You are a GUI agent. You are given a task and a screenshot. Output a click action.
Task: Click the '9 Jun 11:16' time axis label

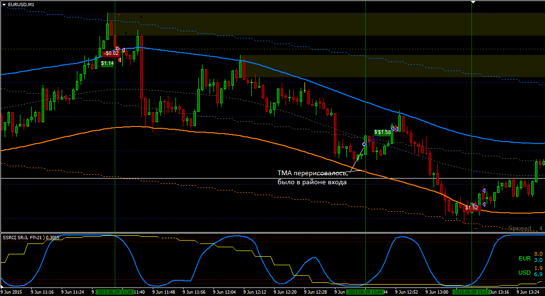[x=42, y=292]
